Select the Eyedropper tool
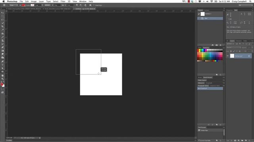 tap(2, 30)
